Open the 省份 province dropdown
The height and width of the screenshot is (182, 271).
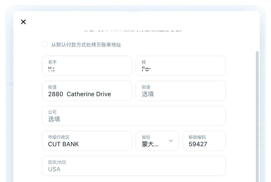pyautogui.click(x=157, y=141)
